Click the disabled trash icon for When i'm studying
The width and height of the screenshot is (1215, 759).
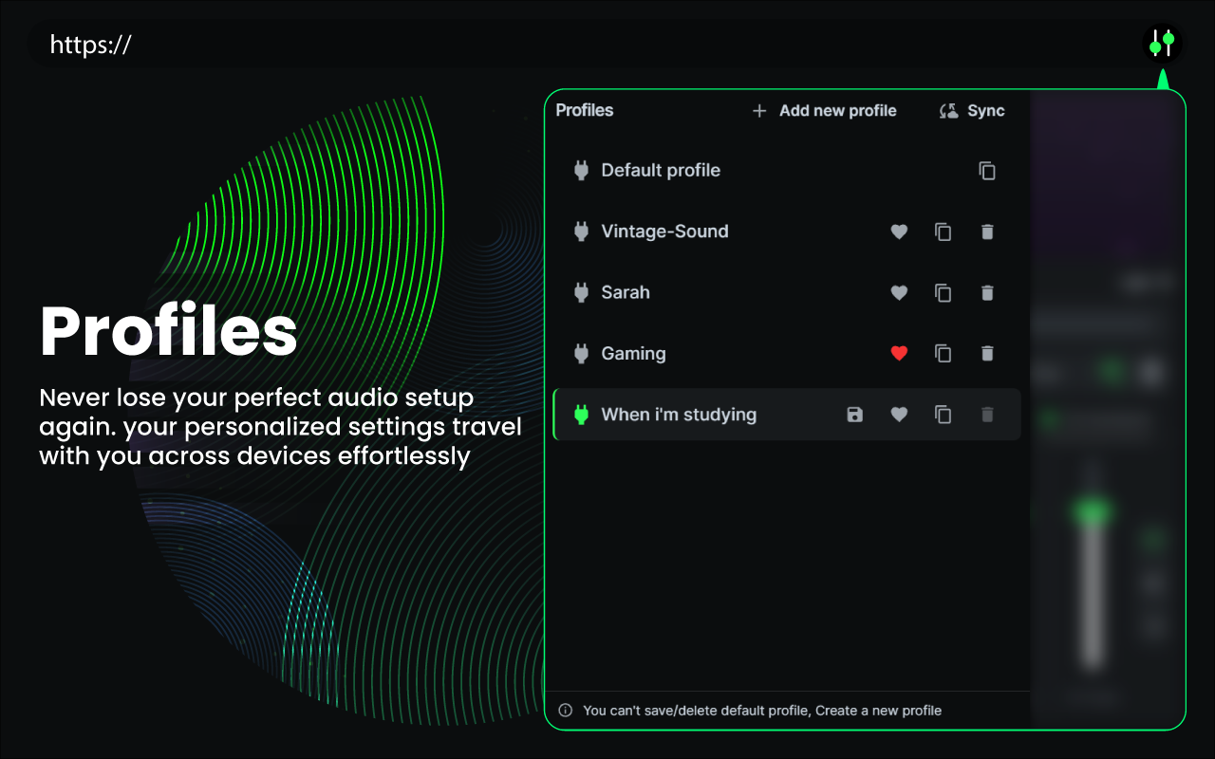point(987,414)
